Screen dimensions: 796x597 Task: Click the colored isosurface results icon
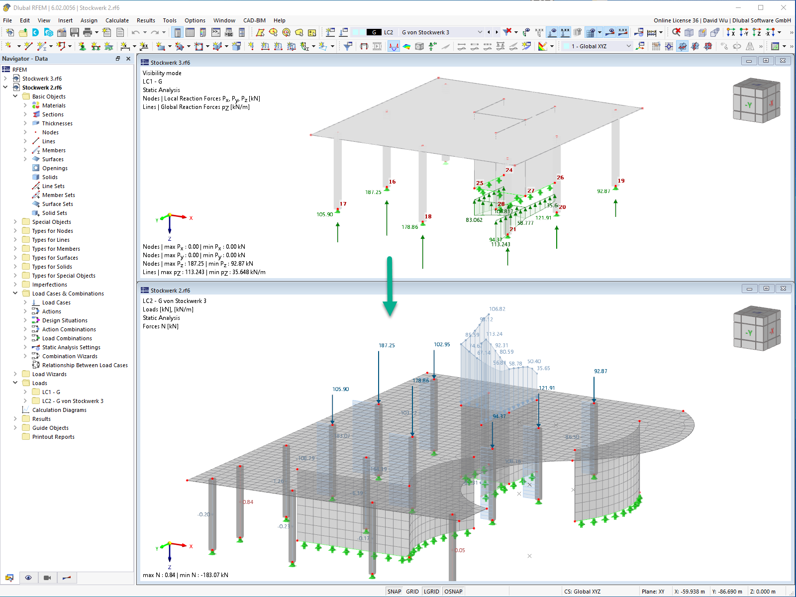coord(407,46)
